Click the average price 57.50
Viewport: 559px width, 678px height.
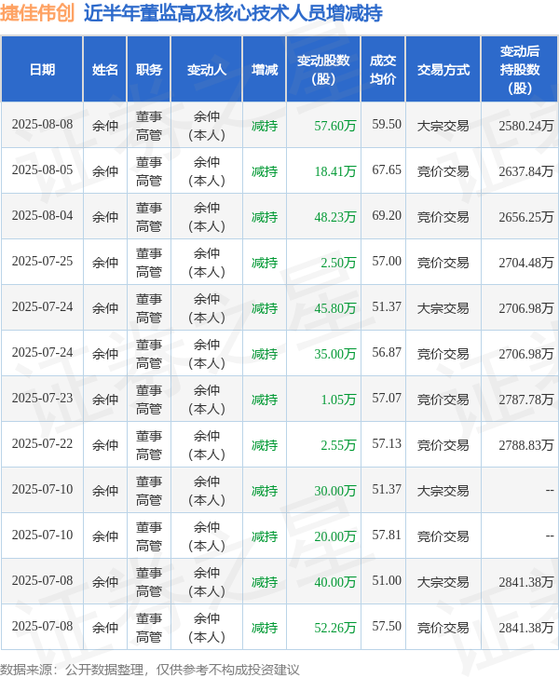387,627
